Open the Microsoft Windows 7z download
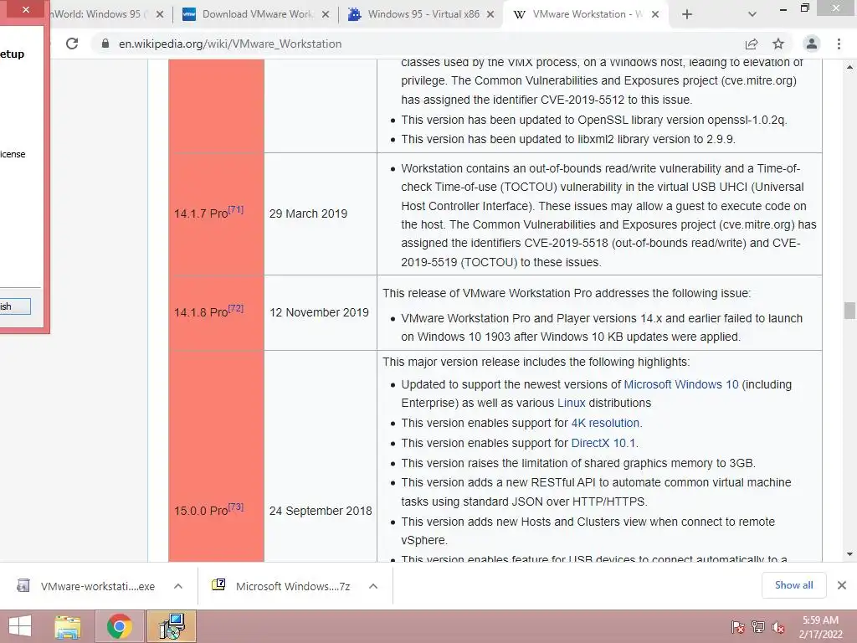 pos(292,586)
